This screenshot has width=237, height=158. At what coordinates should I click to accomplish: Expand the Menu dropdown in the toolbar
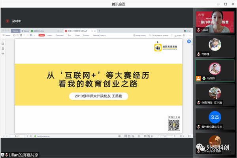[x=7, y=35]
